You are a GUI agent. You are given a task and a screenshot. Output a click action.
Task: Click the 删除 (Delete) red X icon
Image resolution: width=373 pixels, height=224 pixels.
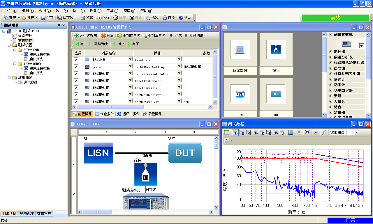tap(103, 35)
